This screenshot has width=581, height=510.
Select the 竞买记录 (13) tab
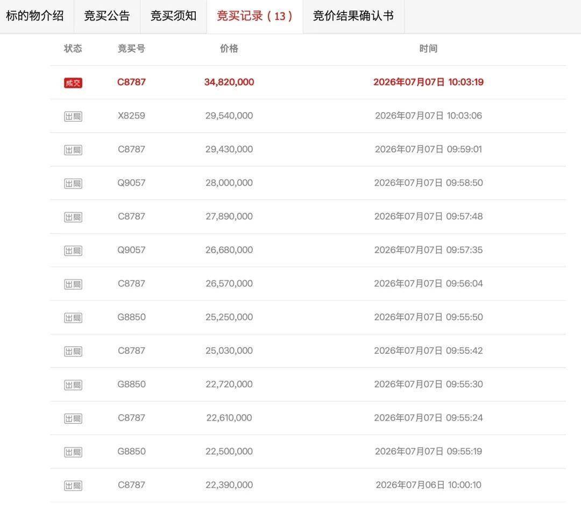[x=254, y=16]
